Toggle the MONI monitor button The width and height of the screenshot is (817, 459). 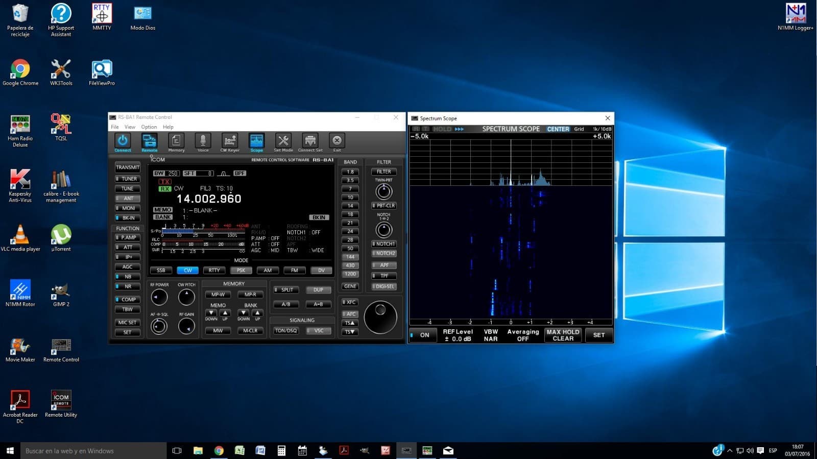[127, 208]
